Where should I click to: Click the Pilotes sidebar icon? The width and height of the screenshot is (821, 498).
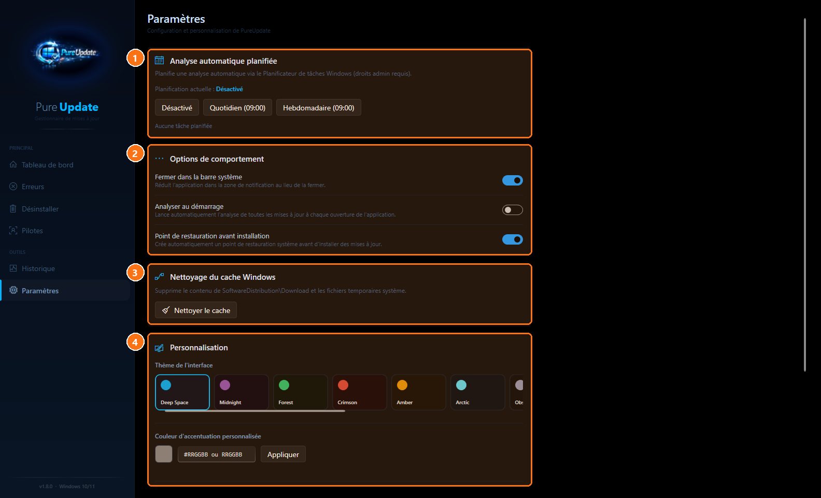coord(13,230)
